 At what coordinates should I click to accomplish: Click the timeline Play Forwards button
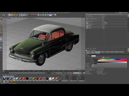pyautogui.click(x=59, y=73)
